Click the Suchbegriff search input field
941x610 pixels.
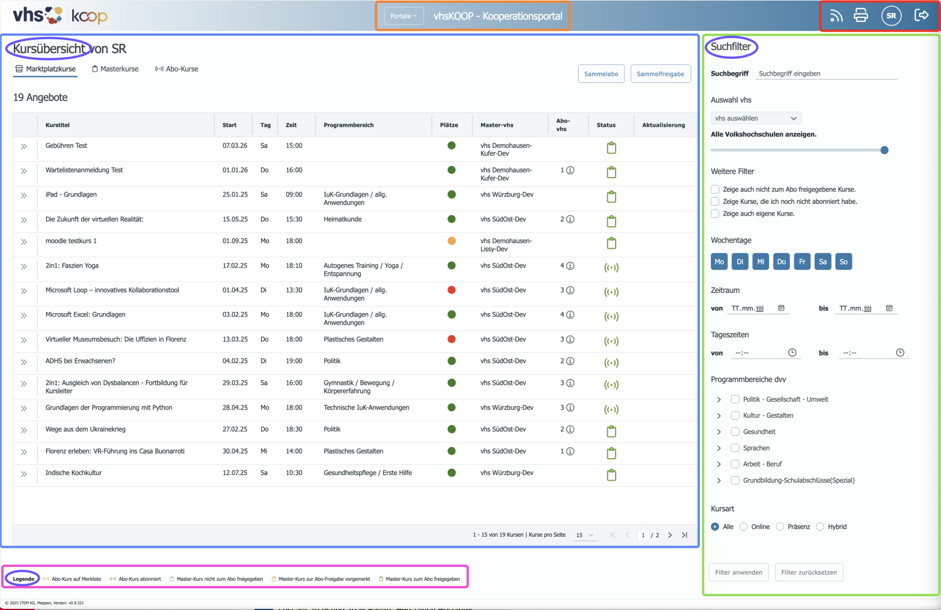click(826, 73)
